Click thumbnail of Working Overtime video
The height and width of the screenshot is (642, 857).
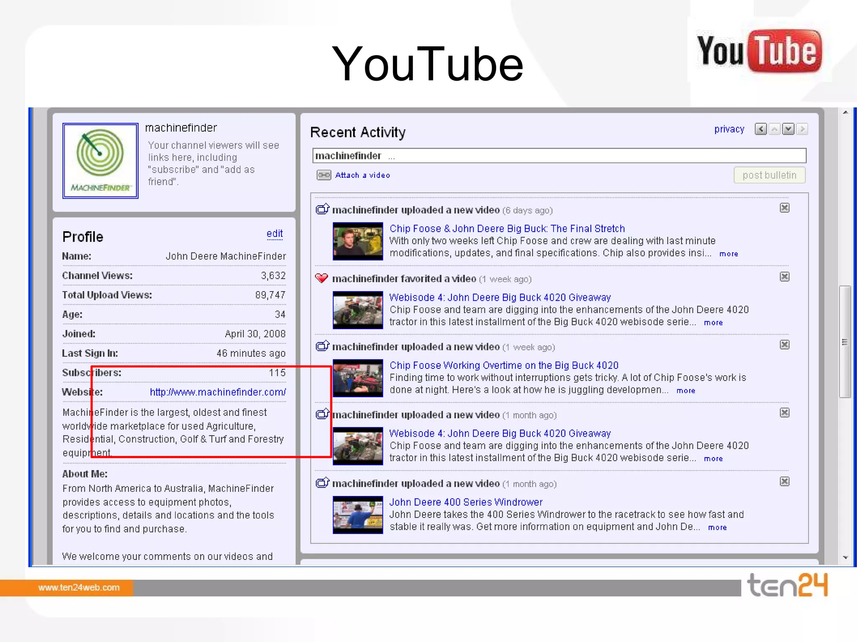[x=358, y=378]
